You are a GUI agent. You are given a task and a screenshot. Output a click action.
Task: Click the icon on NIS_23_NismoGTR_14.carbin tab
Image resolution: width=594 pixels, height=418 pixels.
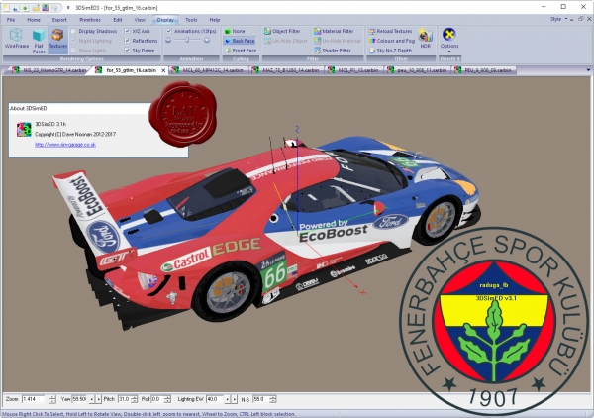[16, 70]
